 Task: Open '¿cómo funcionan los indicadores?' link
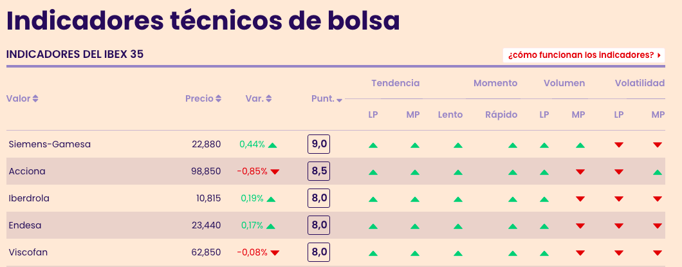click(584, 55)
